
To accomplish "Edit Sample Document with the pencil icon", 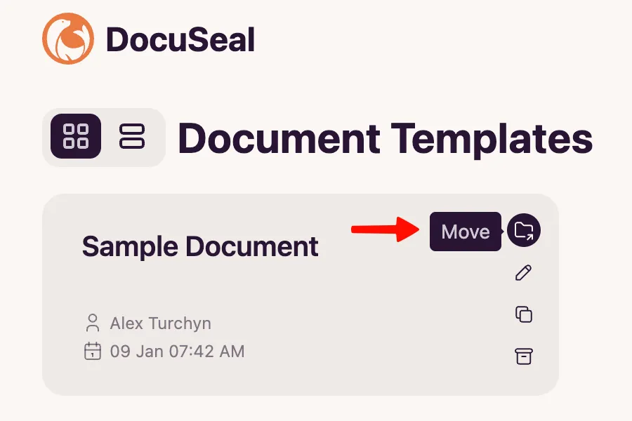I will point(523,273).
